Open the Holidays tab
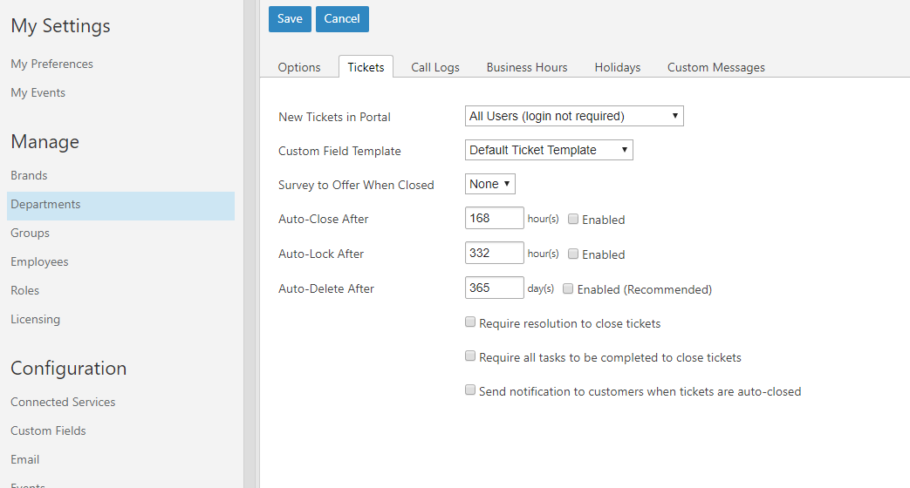910x488 pixels. (x=618, y=67)
